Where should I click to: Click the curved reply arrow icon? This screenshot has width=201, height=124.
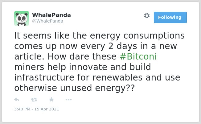[x=17, y=100]
